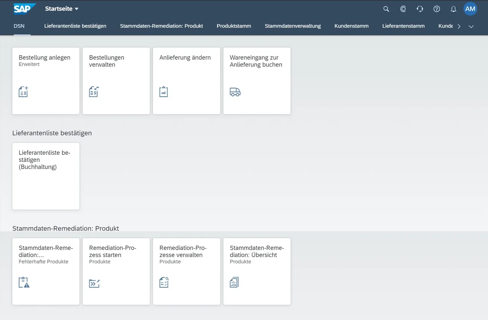Click the headset support icon
The image size is (488, 320).
click(x=420, y=9)
